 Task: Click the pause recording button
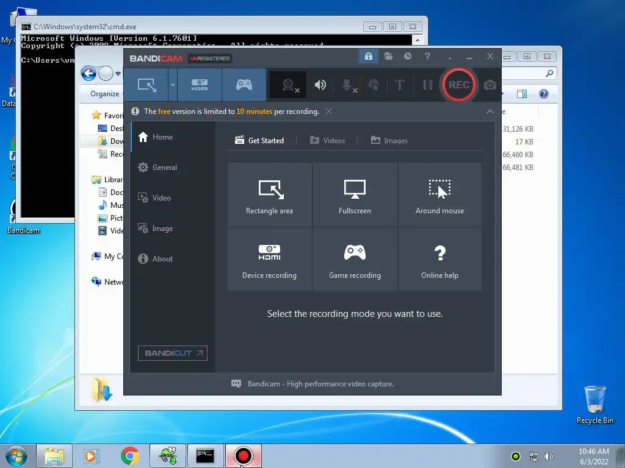pyautogui.click(x=428, y=85)
